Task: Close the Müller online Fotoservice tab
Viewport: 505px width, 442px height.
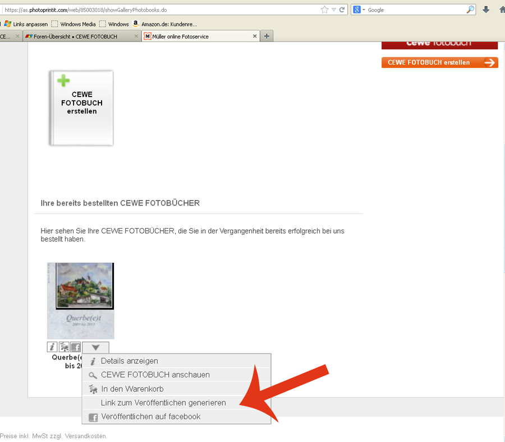Action: [x=255, y=36]
